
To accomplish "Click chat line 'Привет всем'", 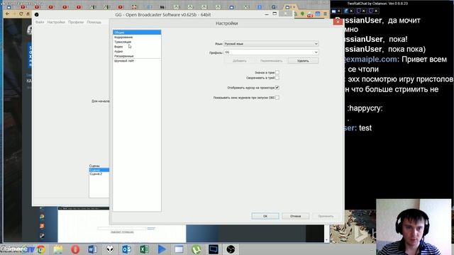I will click(x=424, y=59).
